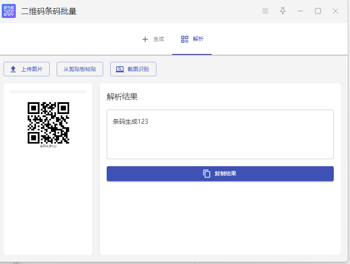Minimize the application window
The height and width of the screenshot is (264, 350).
click(300, 11)
